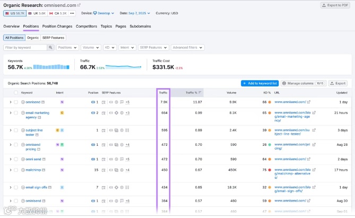355x218 pixels.
Task: Click sort icon in Traffic % column header
Action: click(200, 93)
